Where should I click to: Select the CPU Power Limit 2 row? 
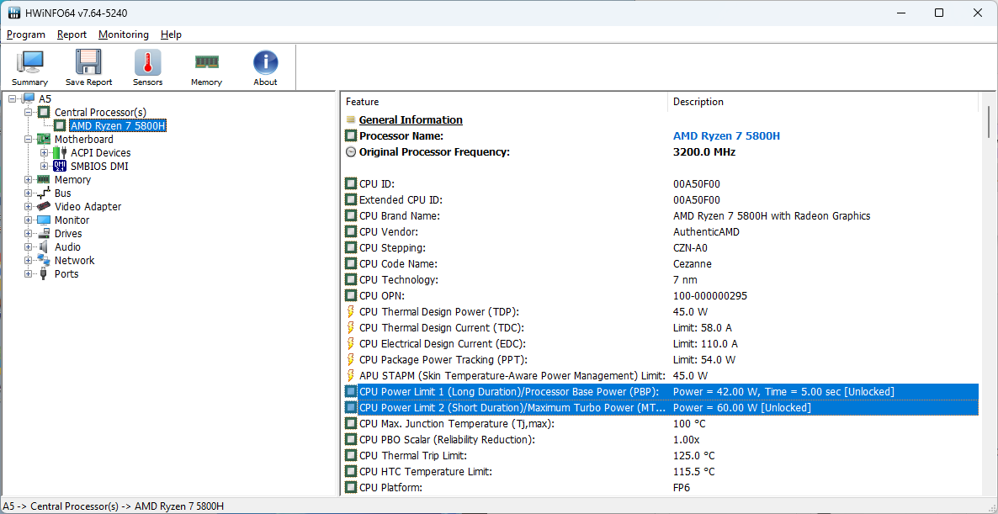pos(660,407)
